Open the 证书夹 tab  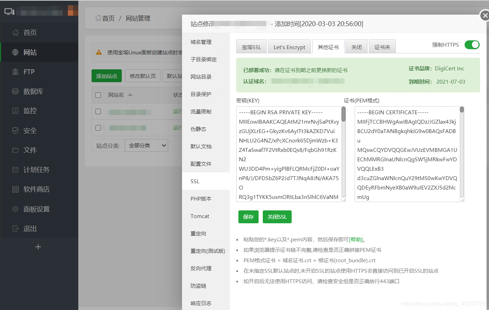tap(382, 47)
